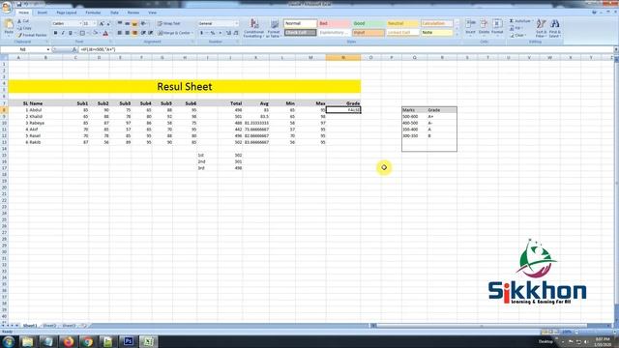
Task: Toggle Align Text Right
Action: [x=134, y=33]
